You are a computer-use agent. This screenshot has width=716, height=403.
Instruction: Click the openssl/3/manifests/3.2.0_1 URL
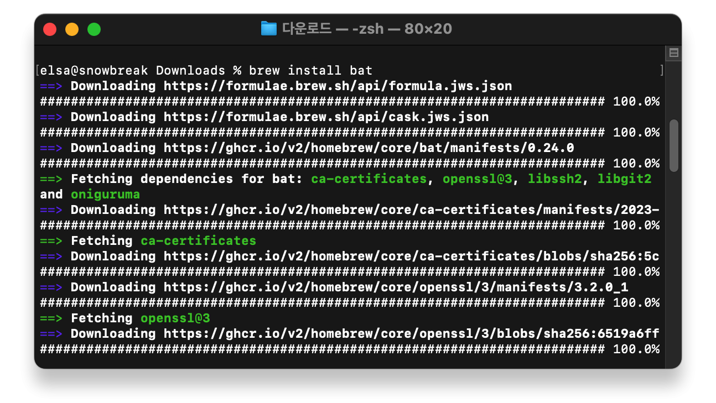(396, 287)
